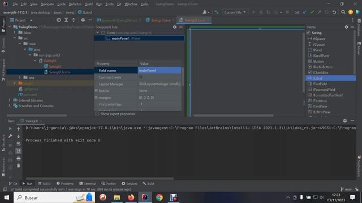Viewport: 362px width, 203px height.
Task: Open Chrome from Windows taskbar
Action: click(160, 197)
